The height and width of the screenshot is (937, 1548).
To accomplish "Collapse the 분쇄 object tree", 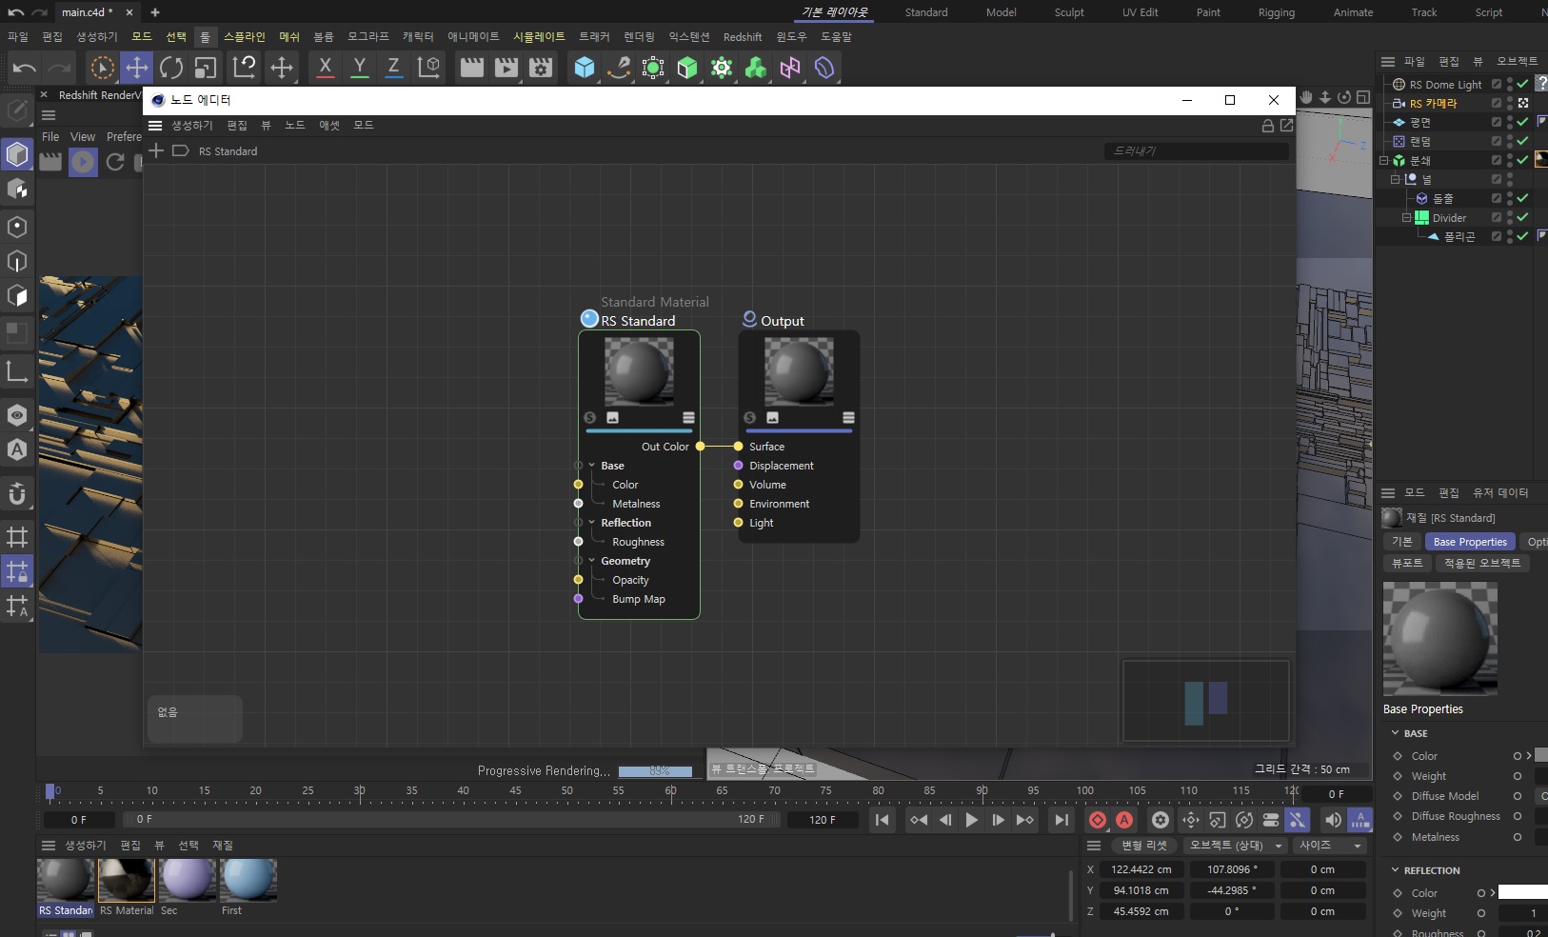I will coord(1383,161).
